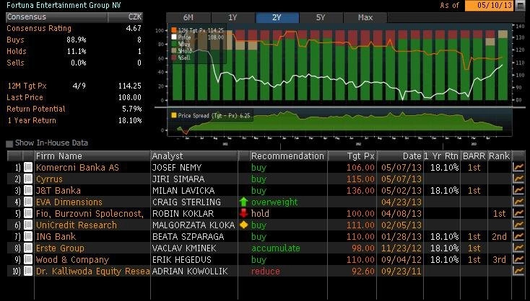Viewport: 530px width, 301px height.
Task: Open Cyrrus report document icon
Action: (x=28, y=179)
